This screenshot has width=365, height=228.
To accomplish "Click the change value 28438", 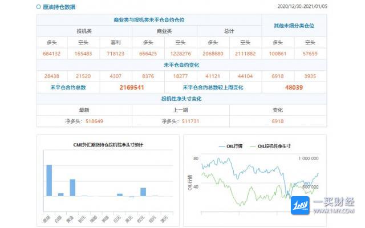I will 52,76.
